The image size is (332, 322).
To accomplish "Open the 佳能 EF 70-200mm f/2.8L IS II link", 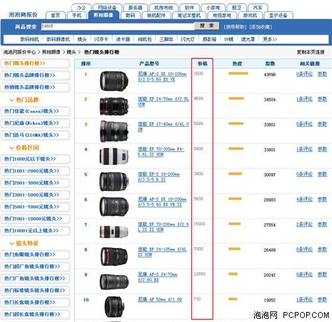I will coord(163,227).
